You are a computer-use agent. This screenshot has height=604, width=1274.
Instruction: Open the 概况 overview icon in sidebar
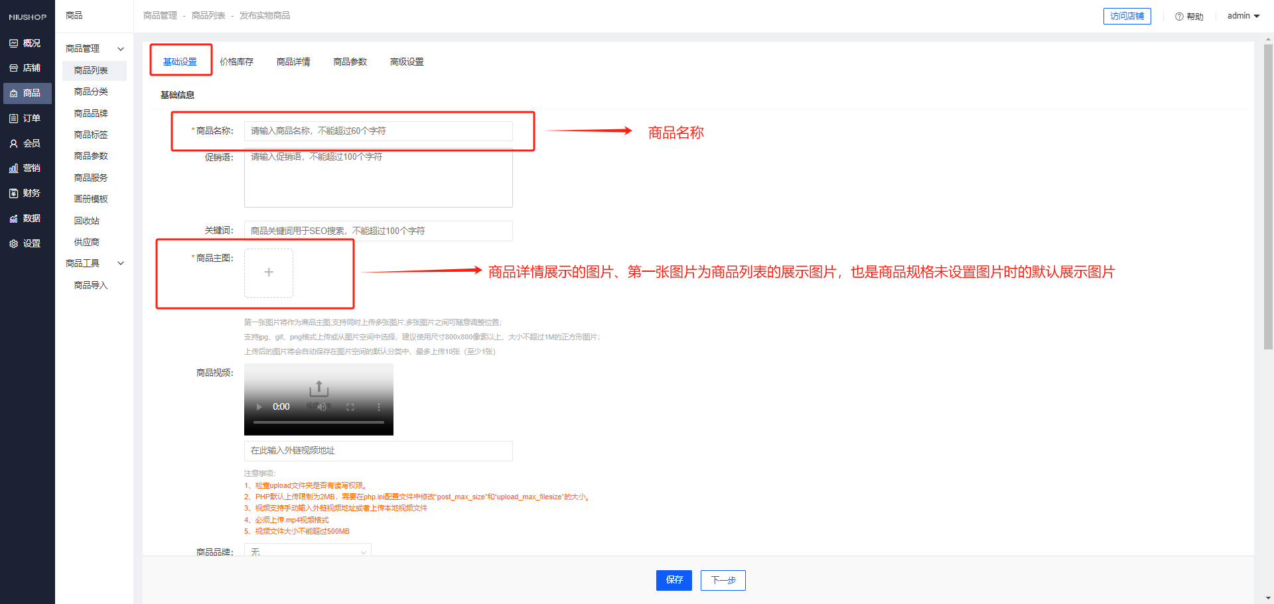pyautogui.click(x=13, y=43)
